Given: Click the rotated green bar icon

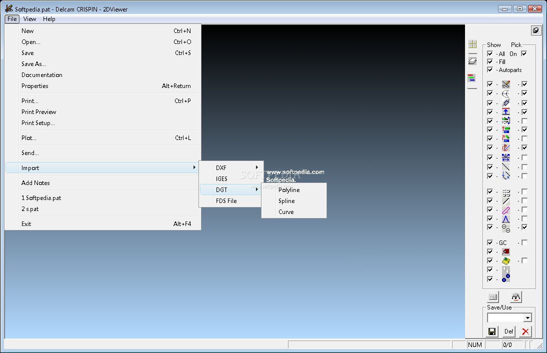Looking at the screenshot, I should [506, 138].
